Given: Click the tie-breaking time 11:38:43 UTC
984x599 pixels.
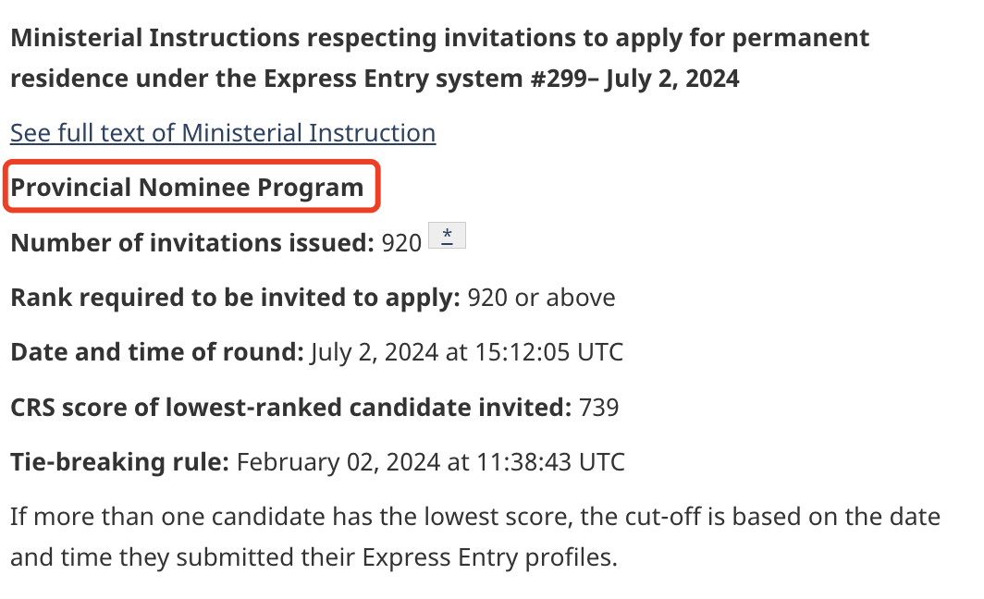Looking at the screenshot, I should pos(552,461).
